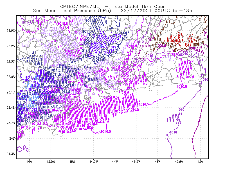Viewport: 225px width, 174px height.
Task: Click the 23.7S latitude label
Action: (10, 123)
